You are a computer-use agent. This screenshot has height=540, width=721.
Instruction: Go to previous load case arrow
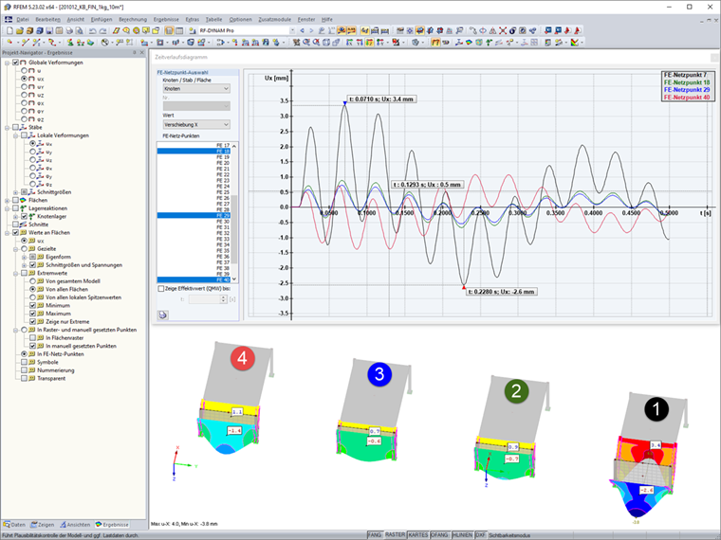(302, 30)
